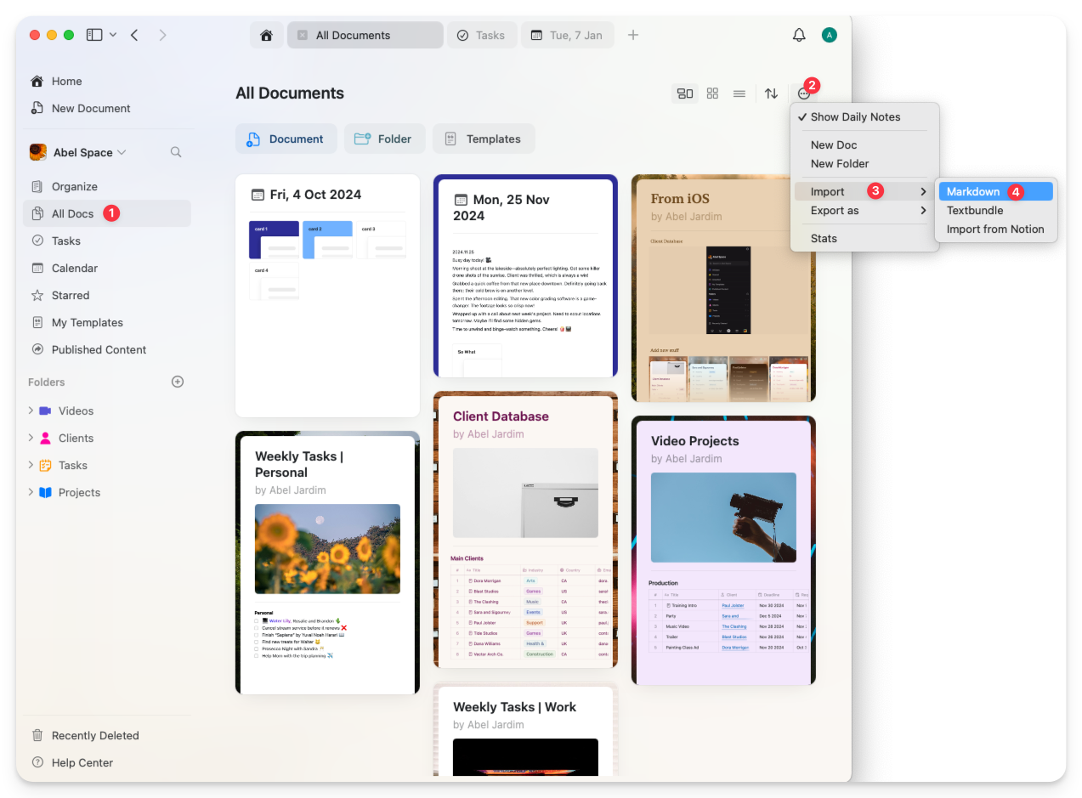Open Organize in the sidebar
1082x798 pixels.
coord(107,187)
